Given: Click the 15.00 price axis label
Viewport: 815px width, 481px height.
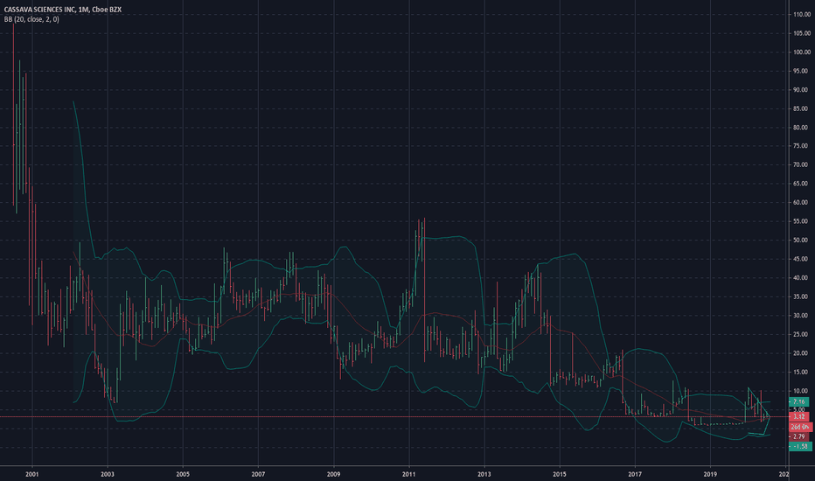Looking at the screenshot, I should coord(802,372).
